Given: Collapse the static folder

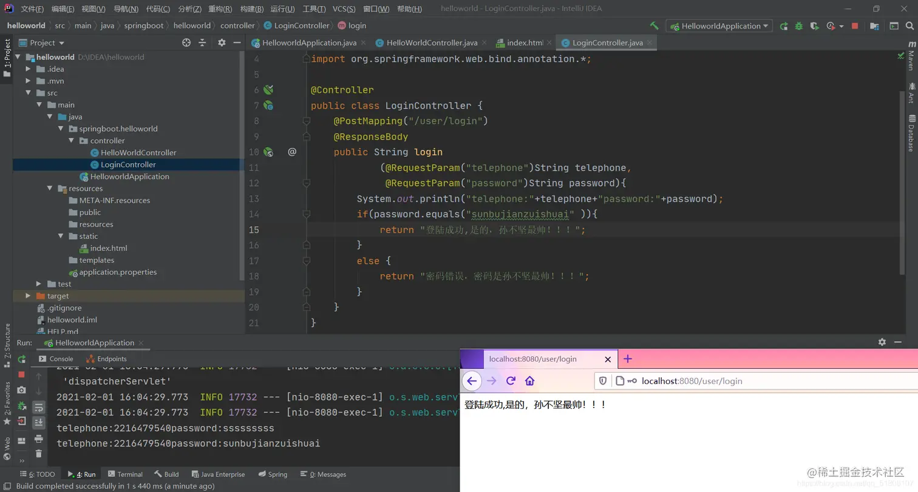Looking at the screenshot, I should tap(61, 236).
